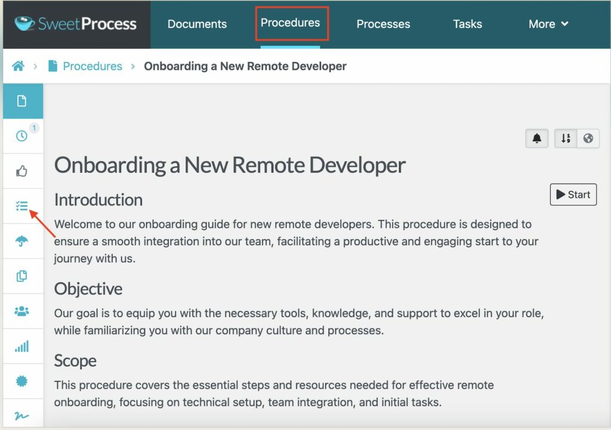Click the signature sidebar icon
The width and height of the screenshot is (611, 430).
[x=22, y=416]
